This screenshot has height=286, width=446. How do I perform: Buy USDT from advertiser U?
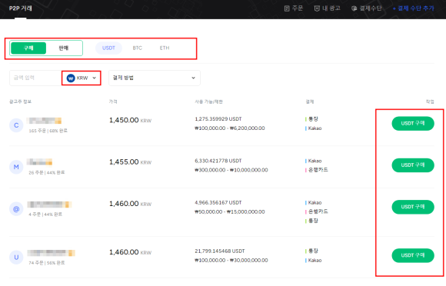[x=413, y=255]
